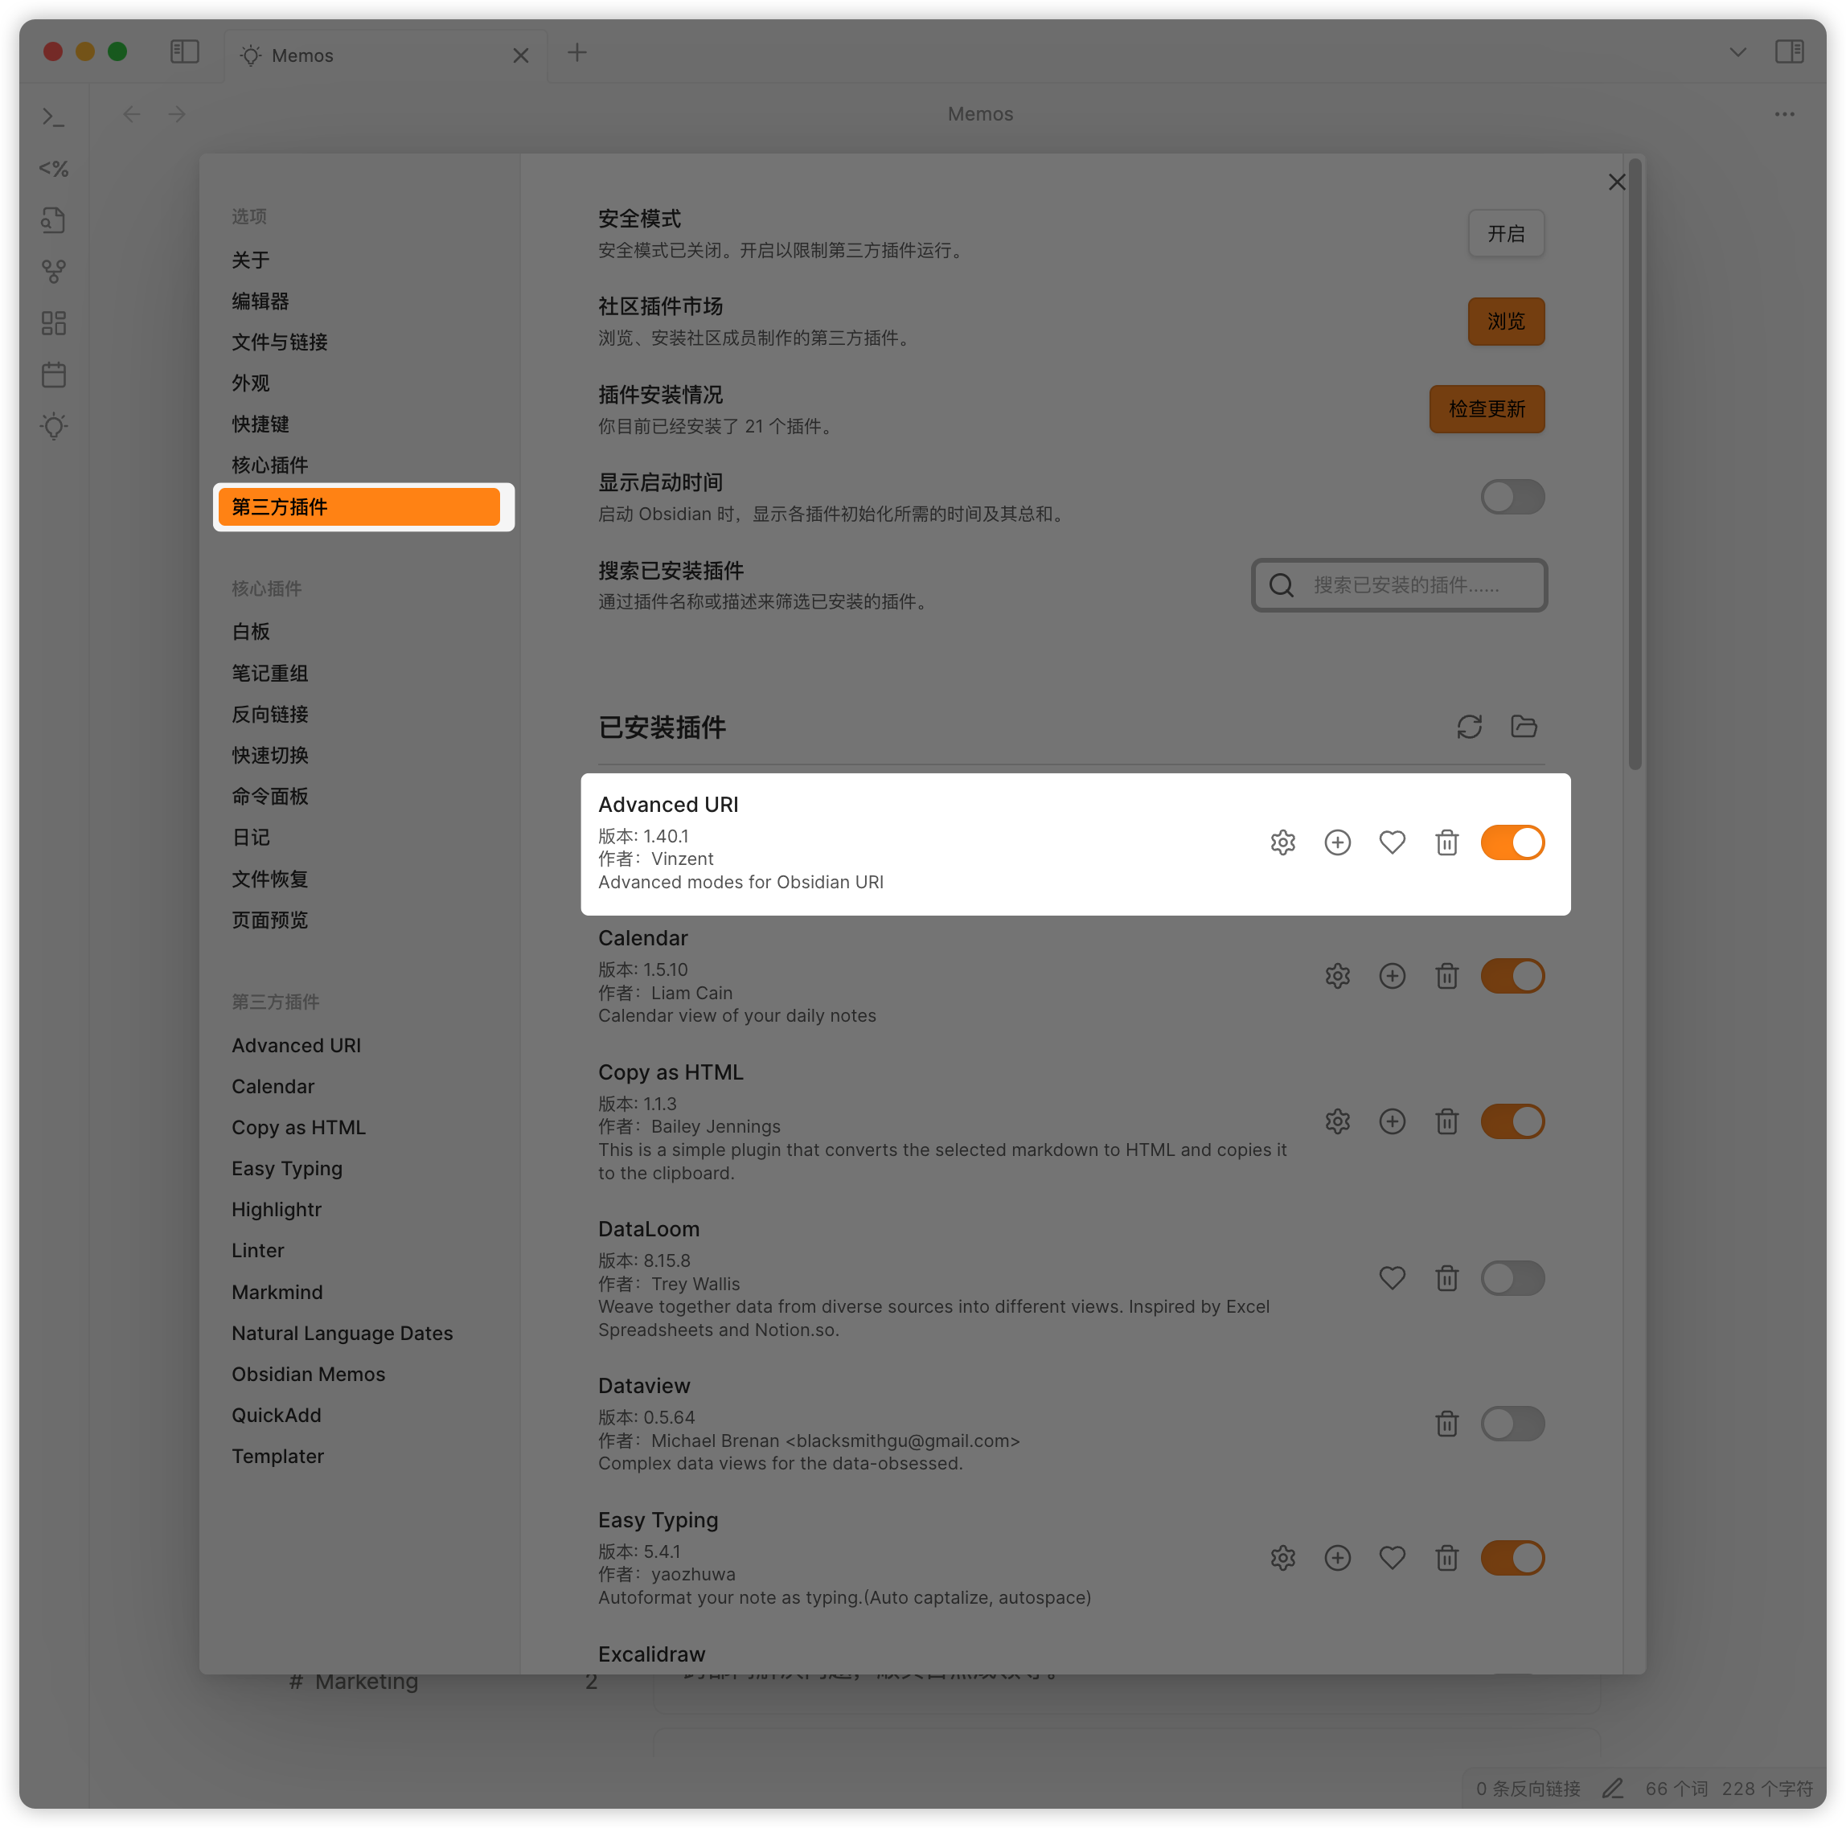Click Advanced URI heart donate icon

1393,842
